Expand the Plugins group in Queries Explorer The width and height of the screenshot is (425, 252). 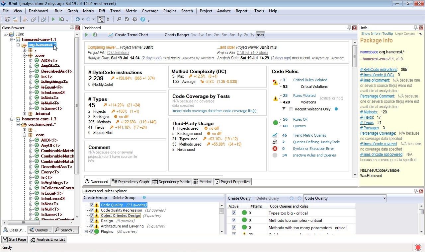pos(86,231)
